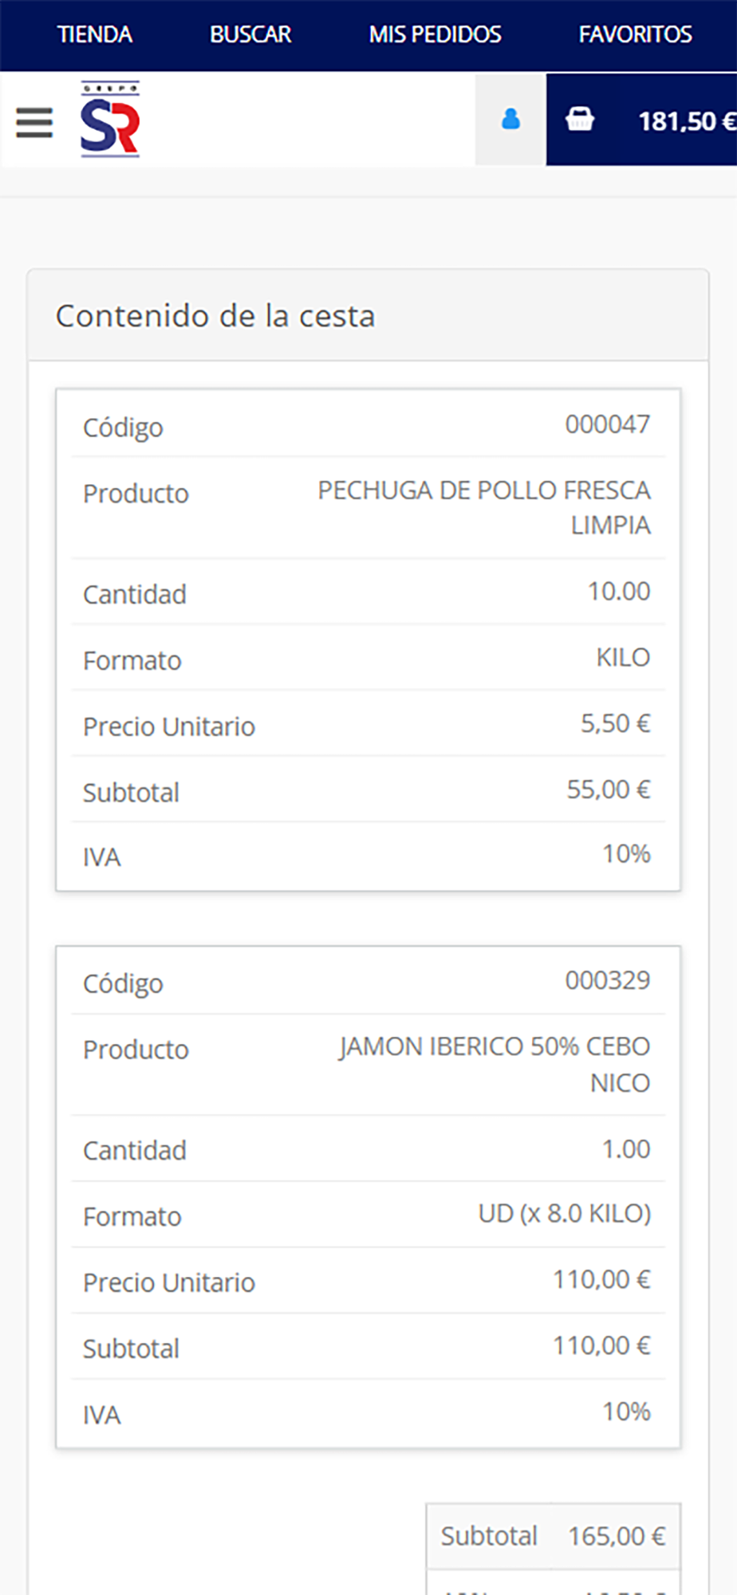Image resolution: width=737 pixels, height=1595 pixels.
Task: Click the Grupo SR logo
Action: [x=110, y=120]
